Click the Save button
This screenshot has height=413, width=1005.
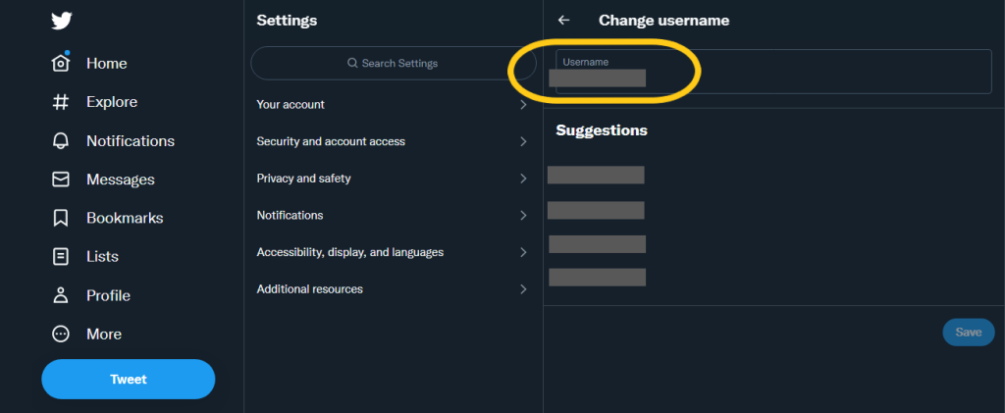(968, 333)
